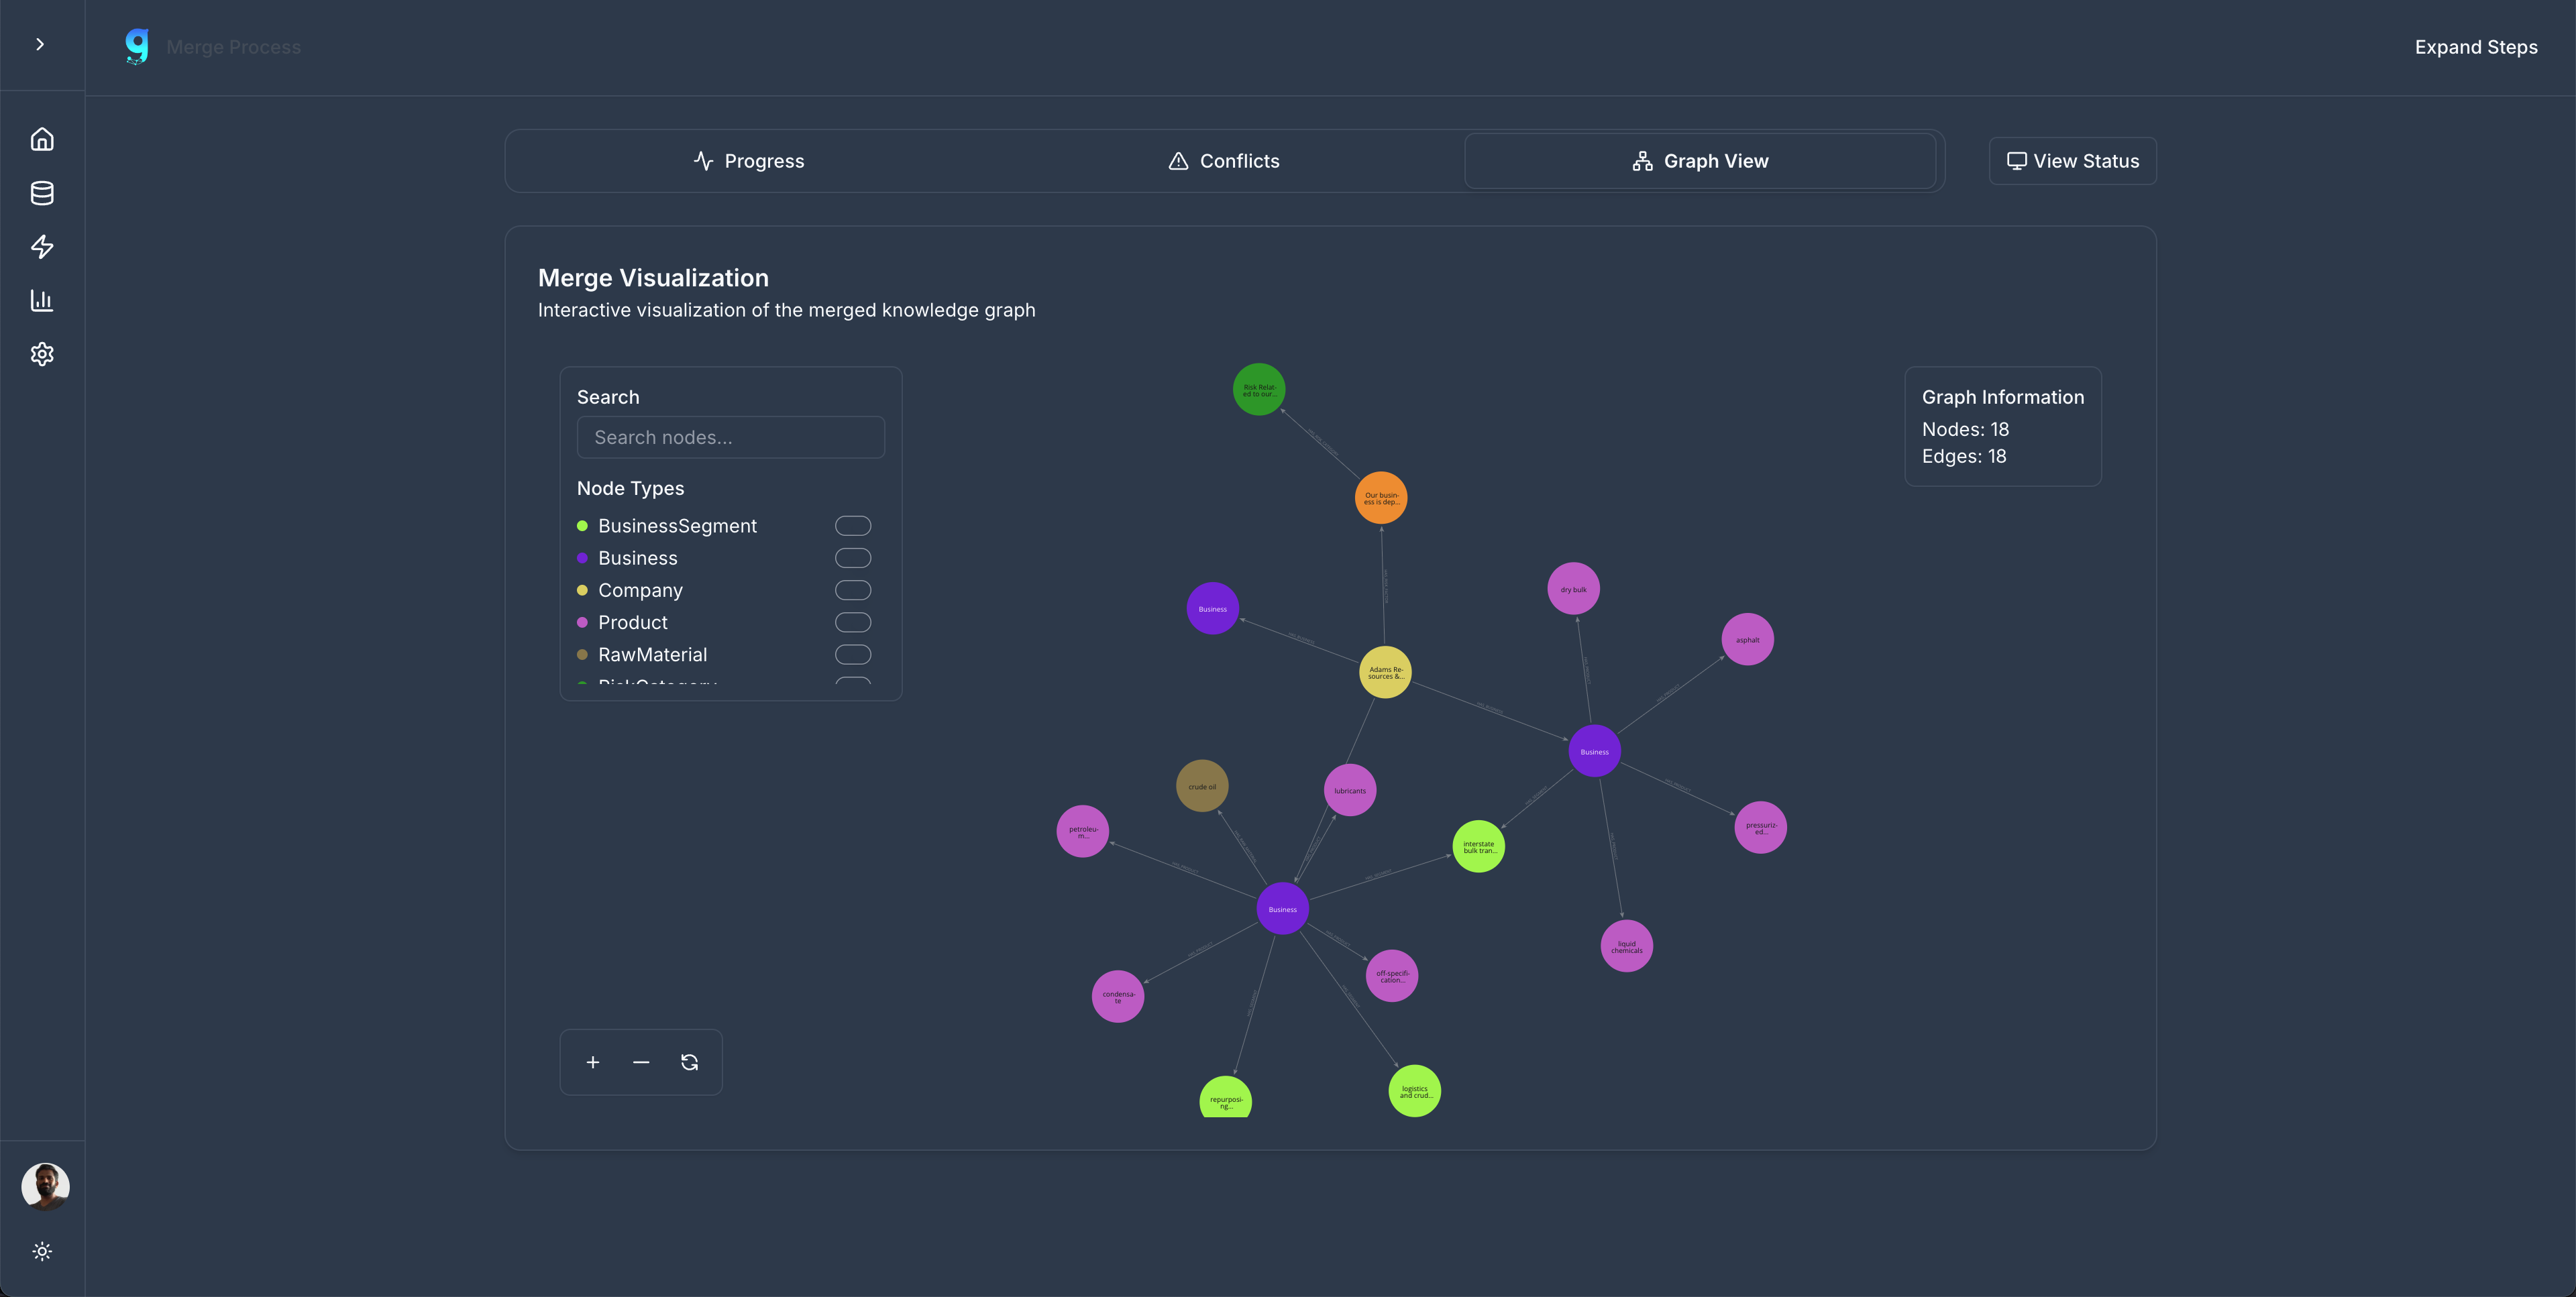Open the database icon in the sidebar

42,193
